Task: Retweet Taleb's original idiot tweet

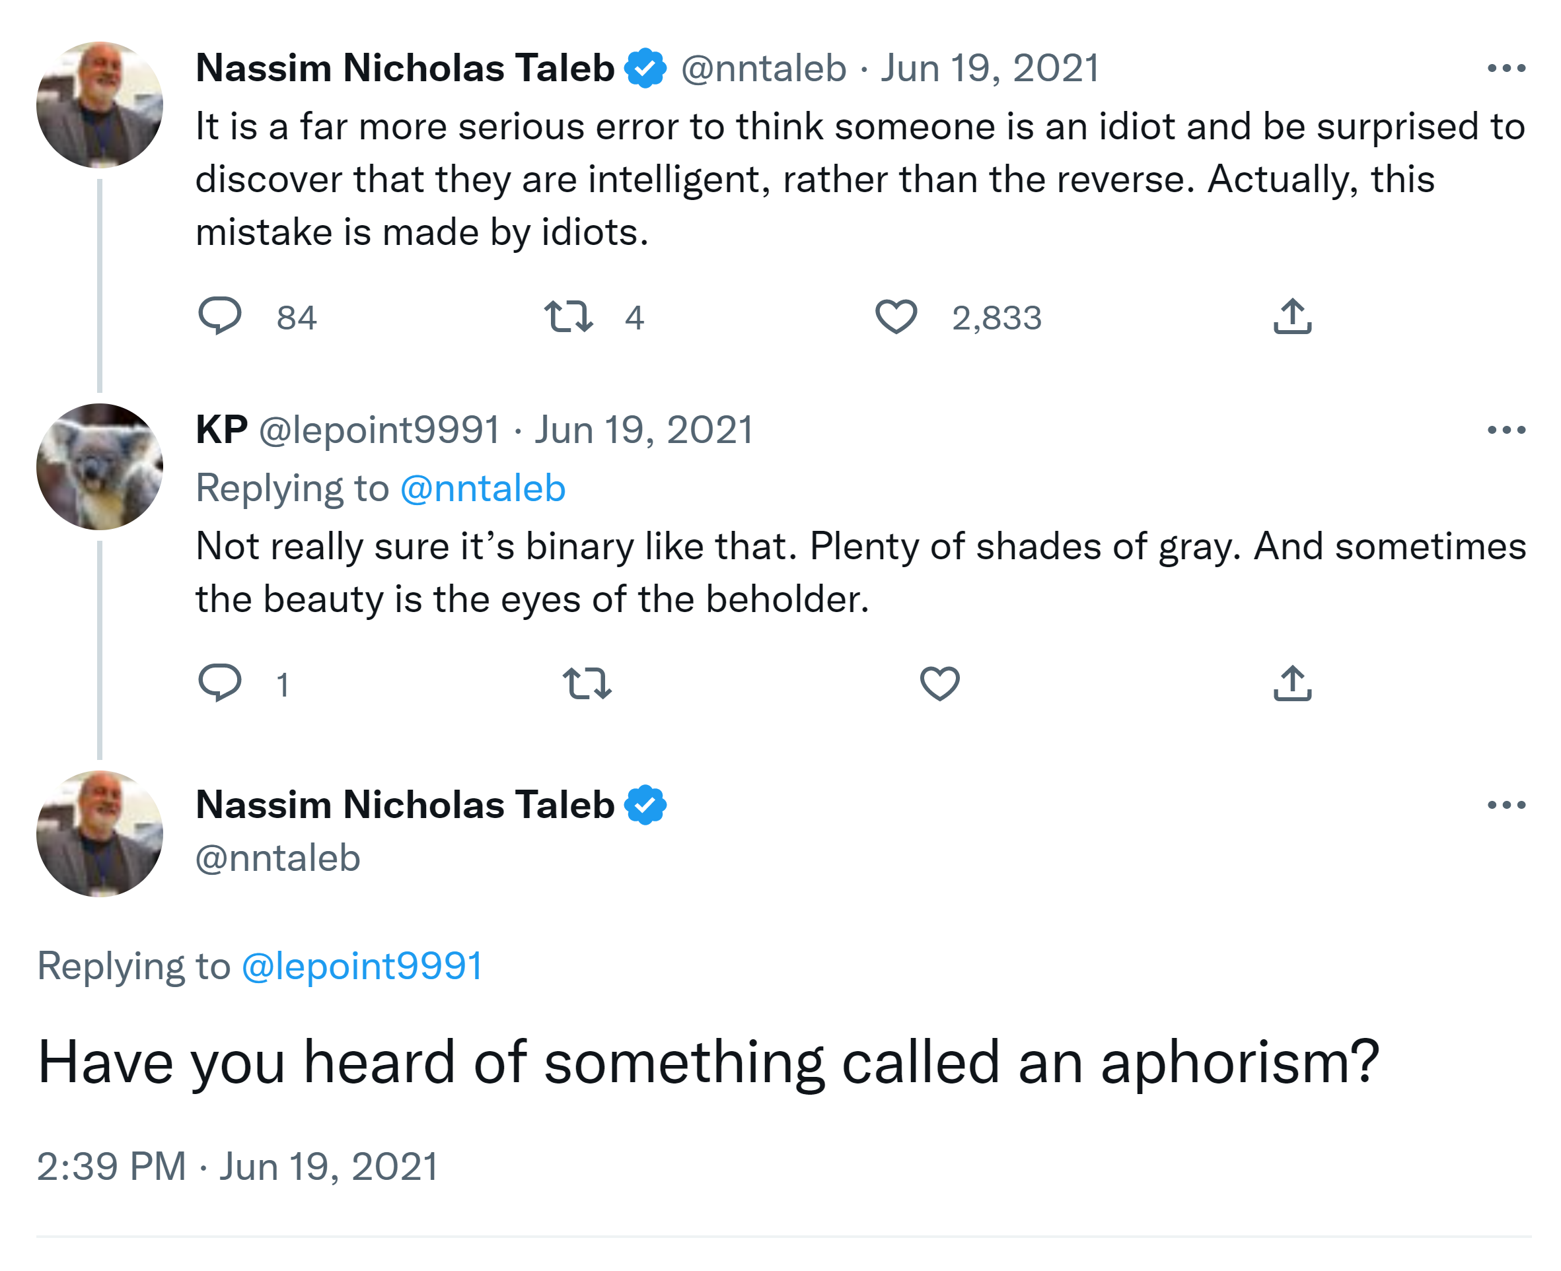Action: pyautogui.click(x=568, y=316)
